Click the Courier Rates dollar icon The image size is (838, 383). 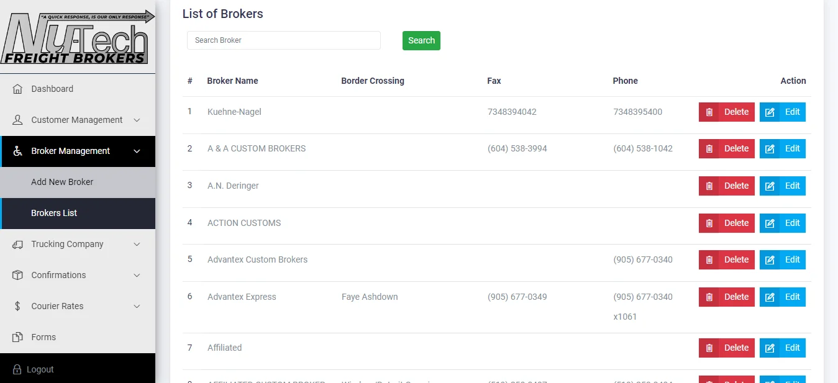pos(17,306)
